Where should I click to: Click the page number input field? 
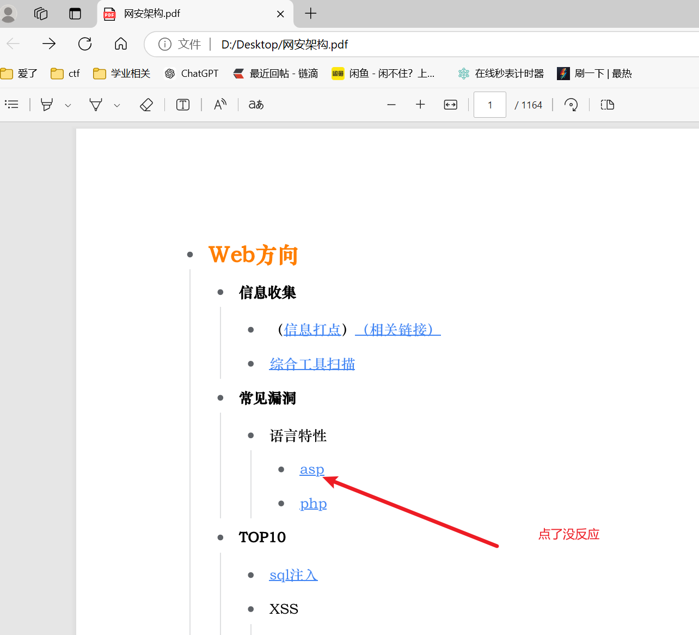pos(489,105)
